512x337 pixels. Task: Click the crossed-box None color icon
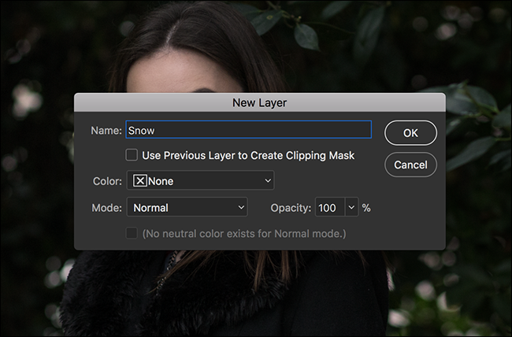tap(140, 180)
